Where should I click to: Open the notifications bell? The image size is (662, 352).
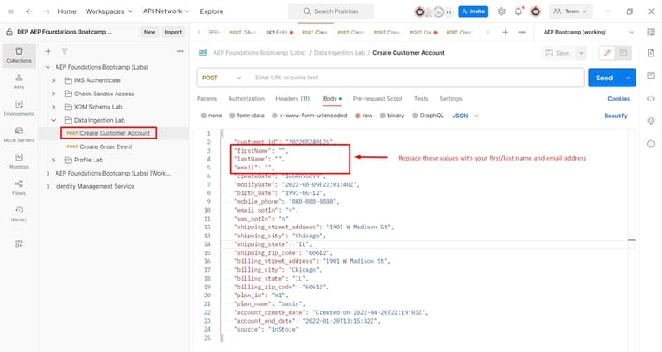tap(518, 11)
